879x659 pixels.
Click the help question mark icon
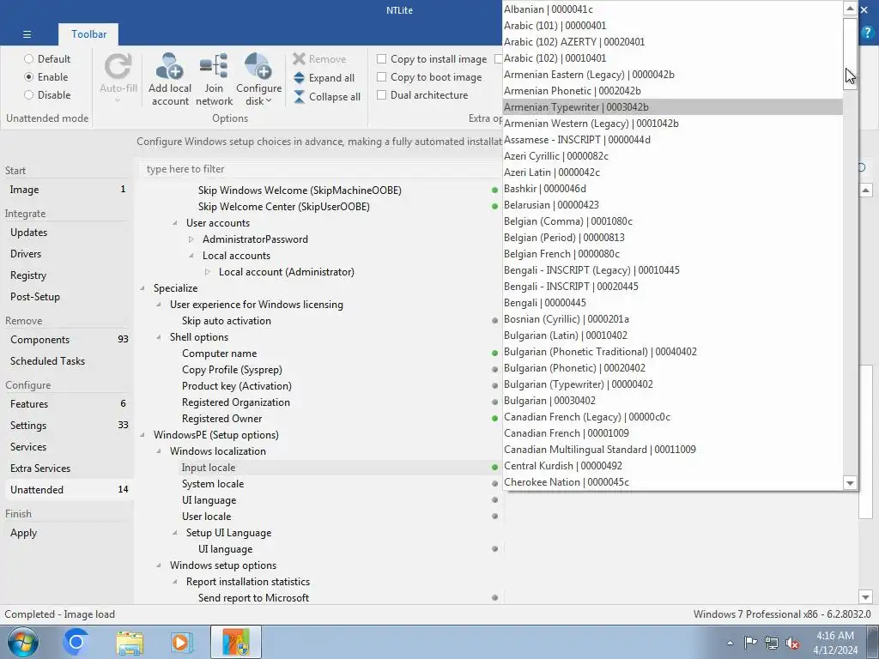(868, 32)
